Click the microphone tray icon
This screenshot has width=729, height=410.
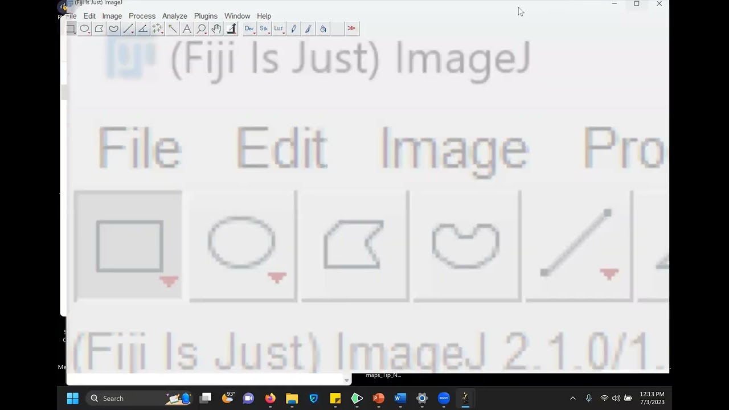coord(588,398)
